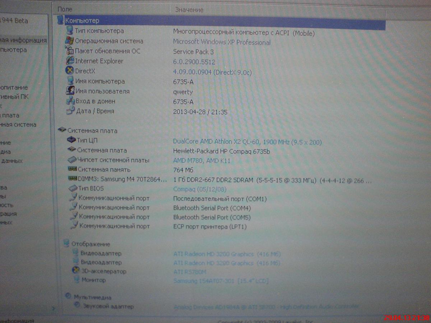Open the Microsoft Windows XP Professional link
This screenshot has width=431, height=323.
click(x=222, y=42)
